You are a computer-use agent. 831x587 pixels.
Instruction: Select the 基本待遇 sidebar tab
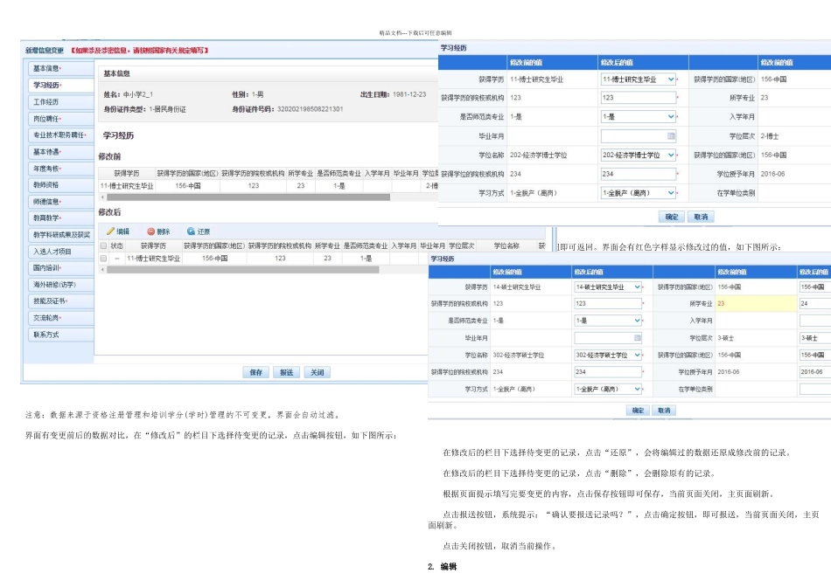click(x=60, y=152)
